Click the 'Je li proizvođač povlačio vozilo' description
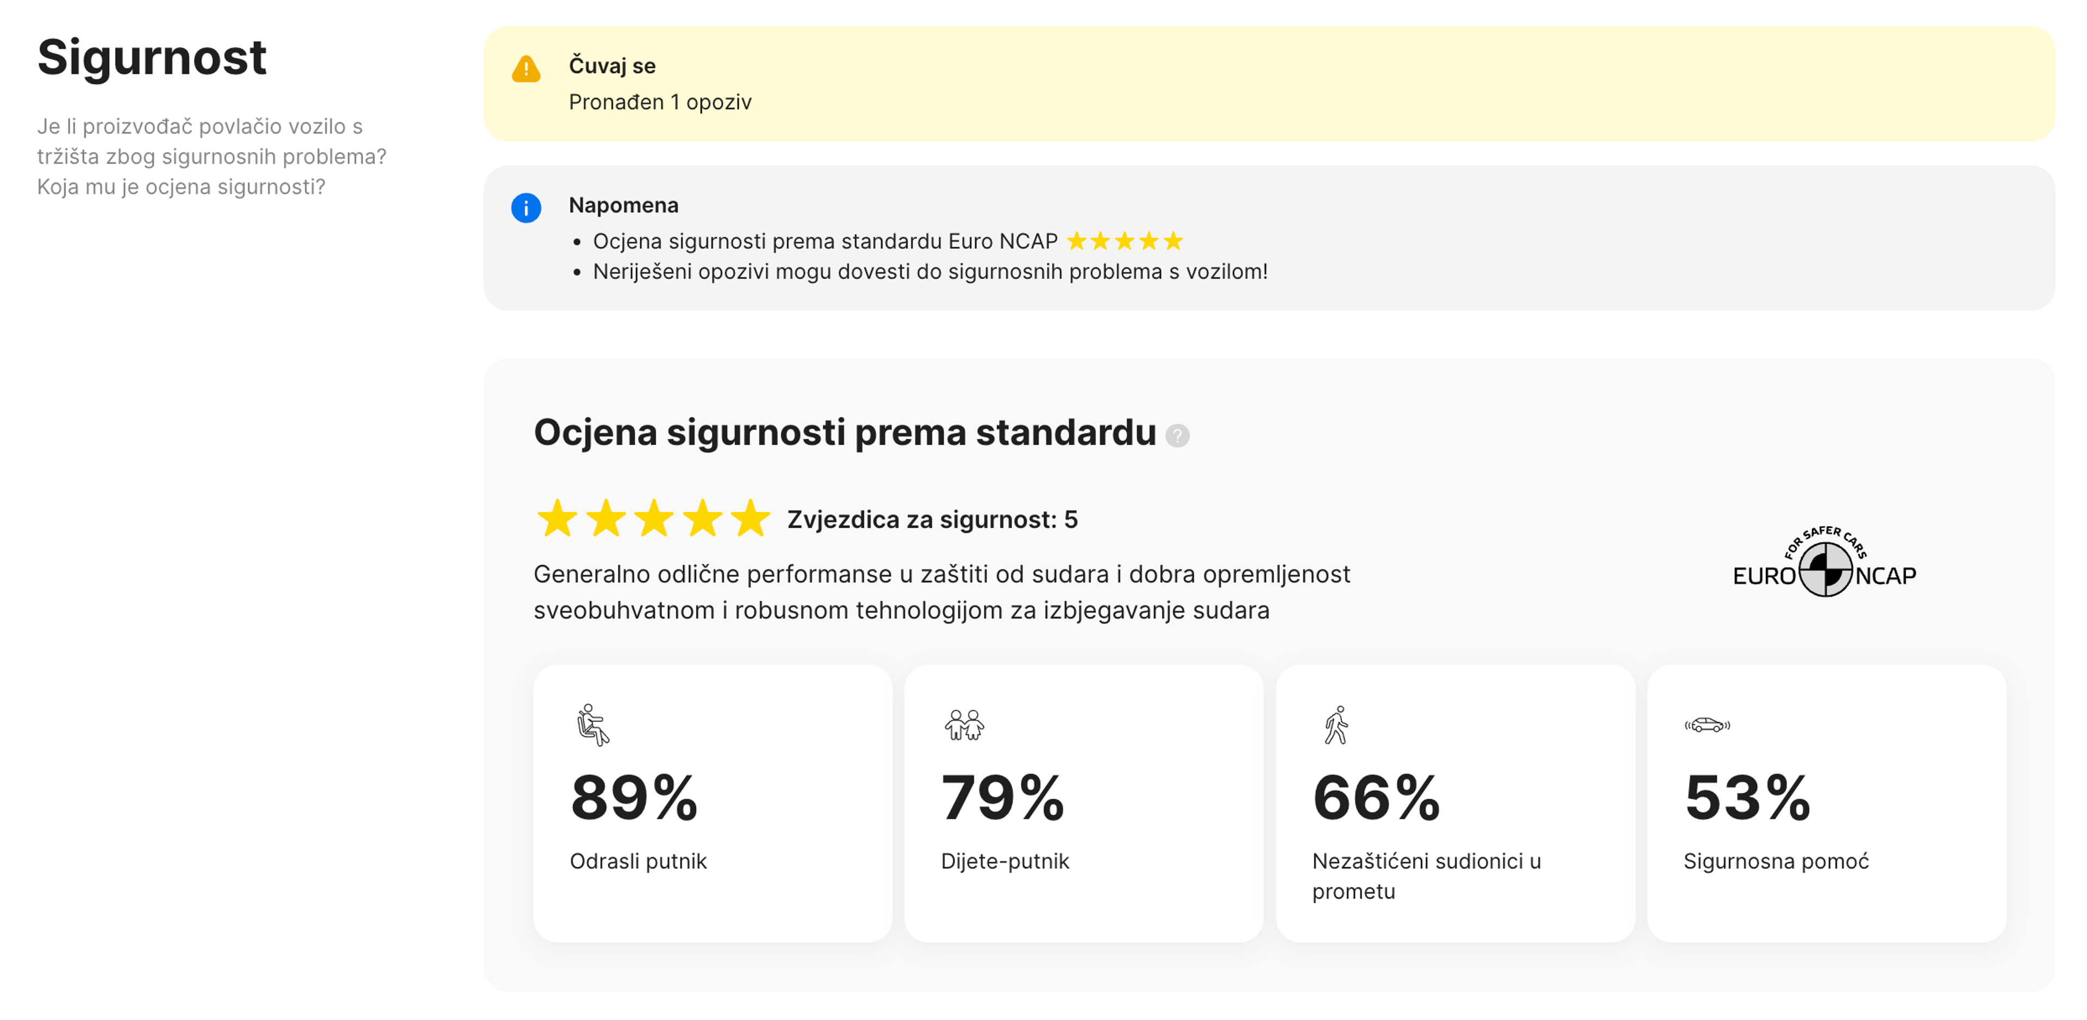The image size is (2087, 1020). pos(211,156)
